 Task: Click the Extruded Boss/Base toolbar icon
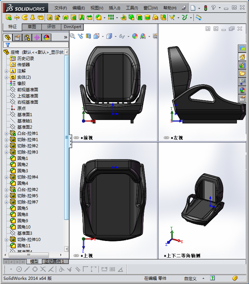click(x=9, y=18)
